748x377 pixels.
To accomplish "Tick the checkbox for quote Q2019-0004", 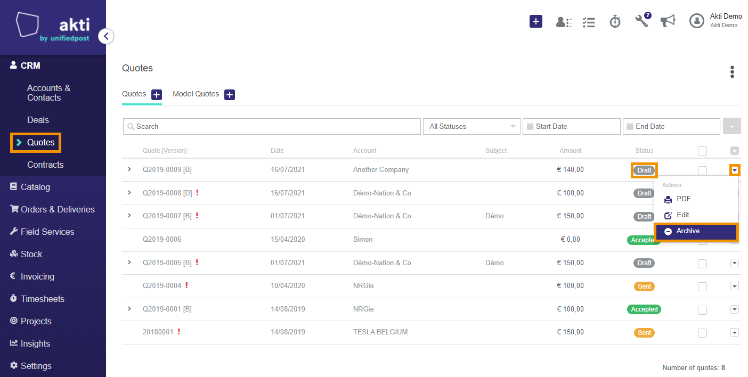I will (x=702, y=286).
